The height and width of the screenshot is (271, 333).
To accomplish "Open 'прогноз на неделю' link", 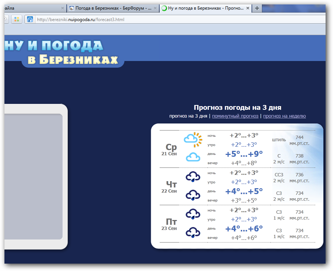I will 284,116.
